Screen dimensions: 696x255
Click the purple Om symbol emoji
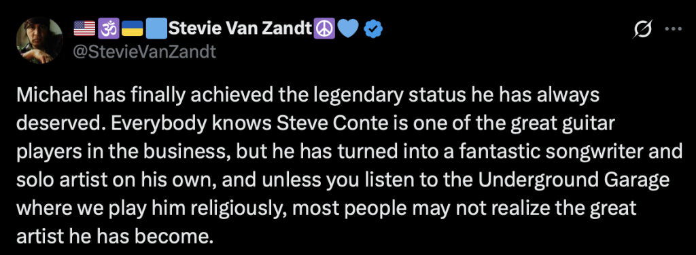coord(108,29)
